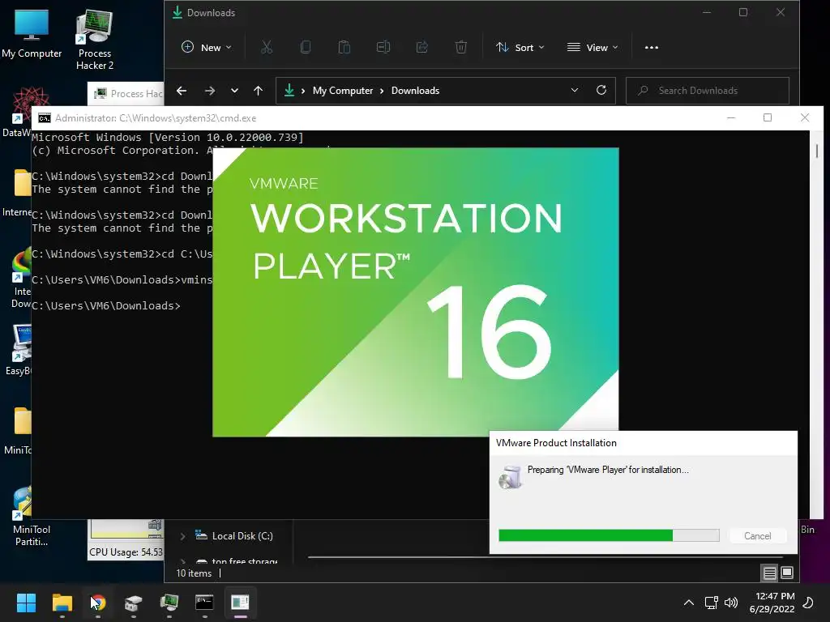Click the volume speaker tray icon
This screenshot has width=830, height=622.
point(731,603)
